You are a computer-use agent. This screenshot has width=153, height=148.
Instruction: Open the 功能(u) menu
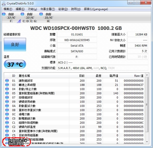coord(32,9)
